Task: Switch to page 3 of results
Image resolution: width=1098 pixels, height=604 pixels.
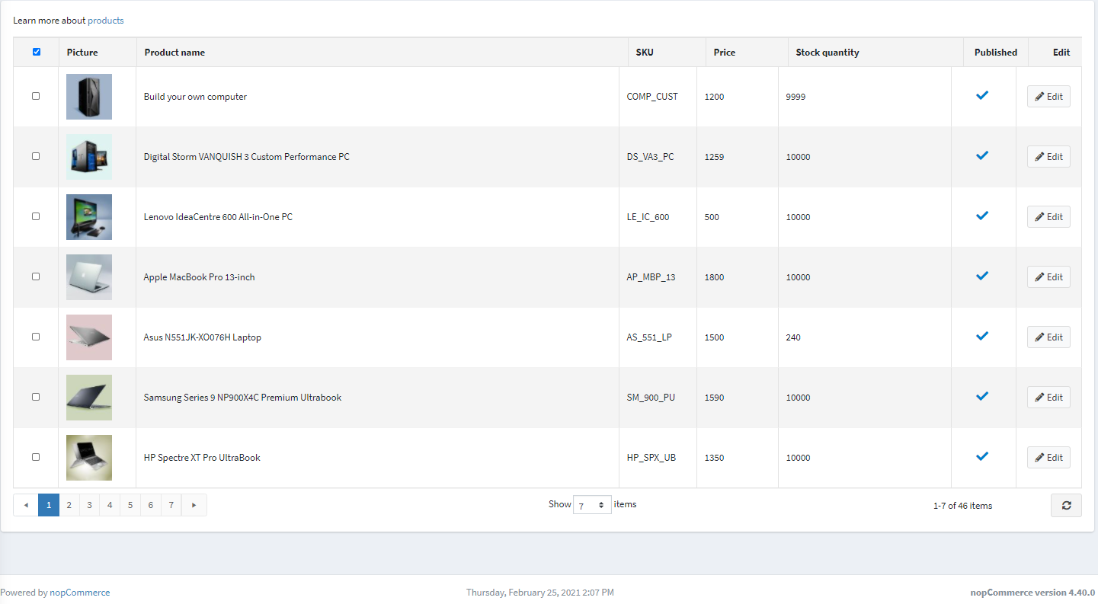Action: (x=89, y=505)
